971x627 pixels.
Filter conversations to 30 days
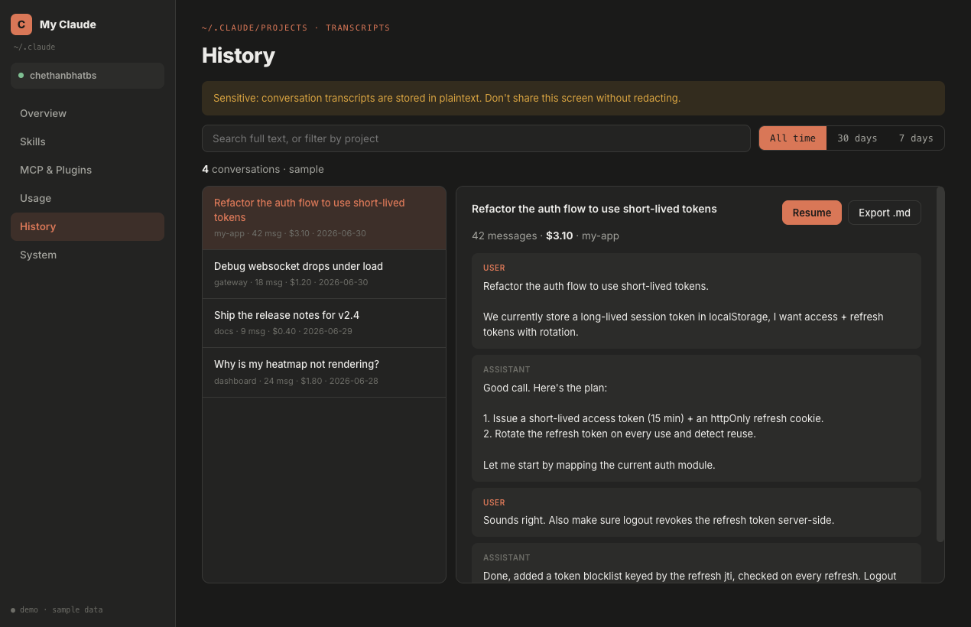(x=857, y=138)
